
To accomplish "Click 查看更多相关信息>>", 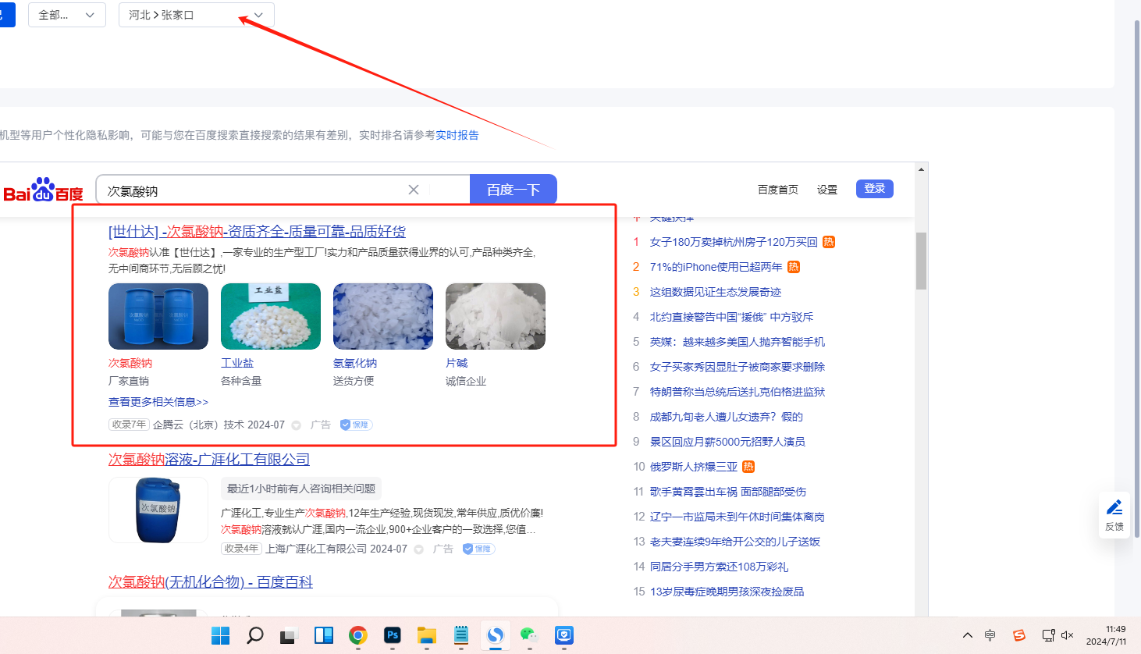I will coord(158,402).
